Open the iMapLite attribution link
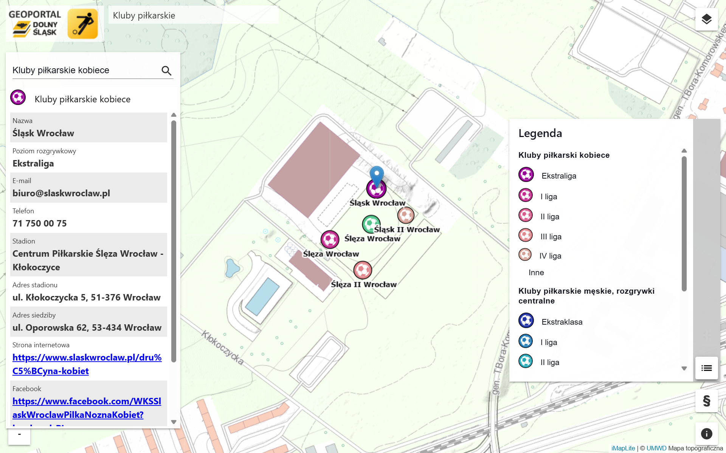This screenshot has height=453, width=726. point(623,448)
